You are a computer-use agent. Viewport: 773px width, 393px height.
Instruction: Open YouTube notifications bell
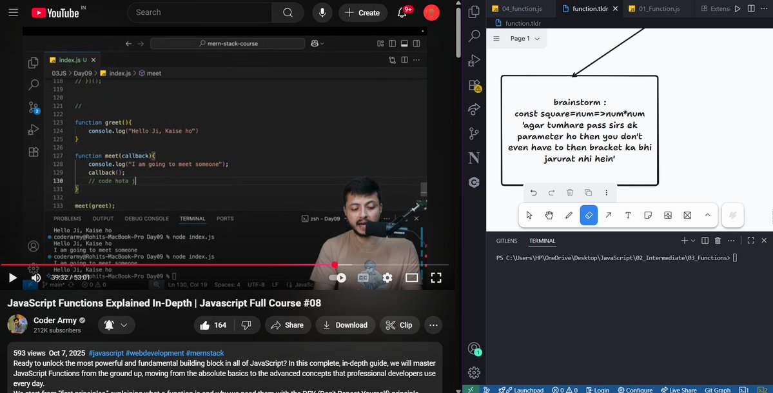pos(402,12)
